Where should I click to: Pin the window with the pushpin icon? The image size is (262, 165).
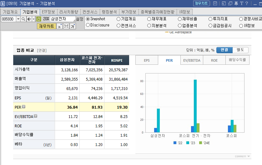(x=236, y=3)
